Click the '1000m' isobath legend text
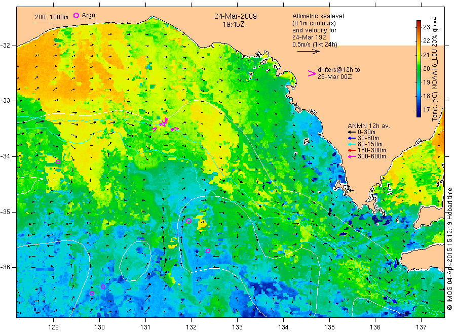The image size is (456, 334). pyautogui.click(x=59, y=17)
